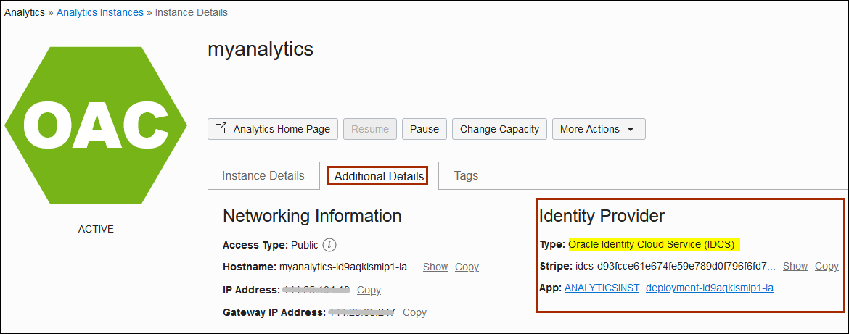Click the Identity Provider heading

point(602,216)
